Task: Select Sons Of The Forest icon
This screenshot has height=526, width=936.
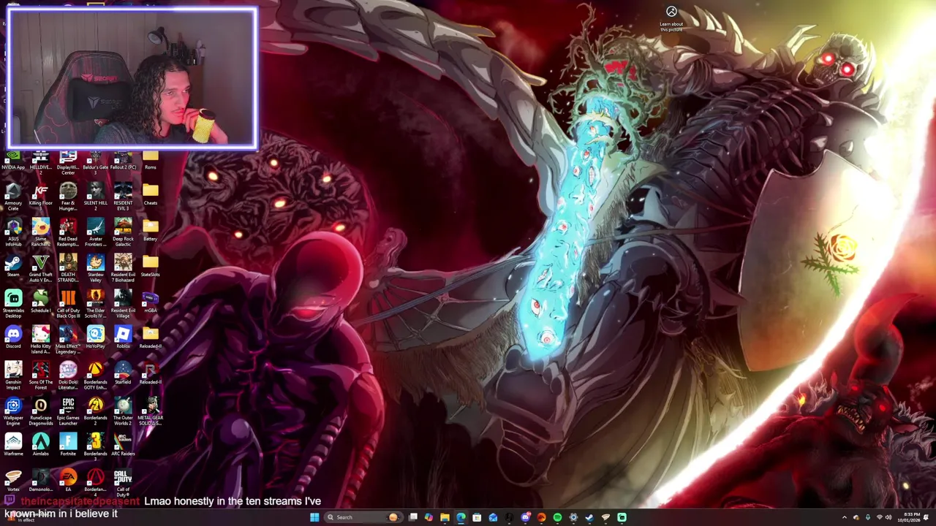Action: (40, 376)
